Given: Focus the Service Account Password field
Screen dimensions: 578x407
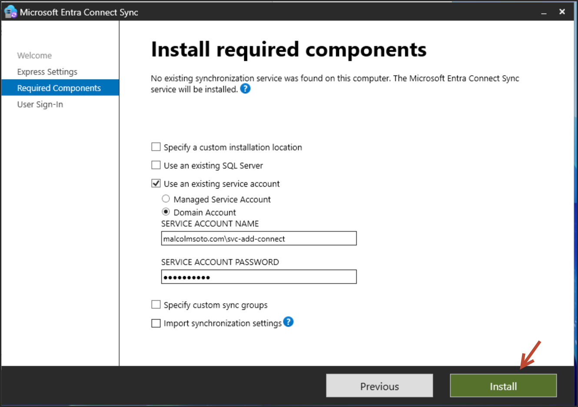Looking at the screenshot, I should click(x=259, y=277).
